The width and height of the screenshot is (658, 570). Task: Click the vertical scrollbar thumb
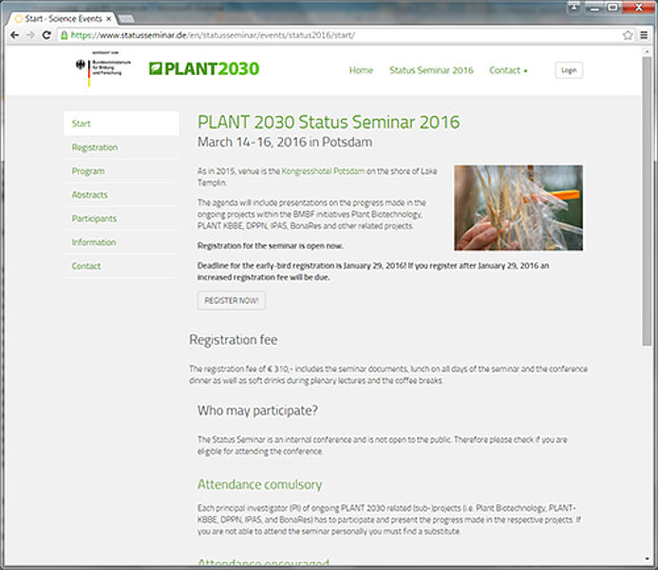(x=647, y=200)
